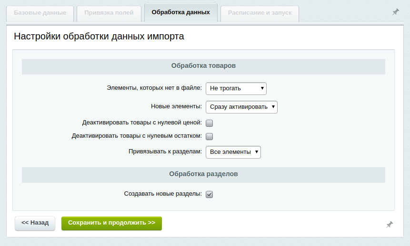Click the pin icon in the bottom button bar
The height and width of the screenshot is (246, 410).
(x=389, y=224)
